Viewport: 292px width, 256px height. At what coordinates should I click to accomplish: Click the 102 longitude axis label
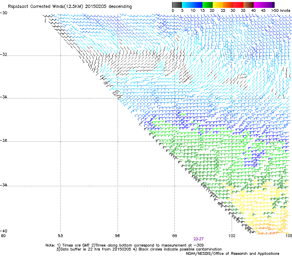232,236
